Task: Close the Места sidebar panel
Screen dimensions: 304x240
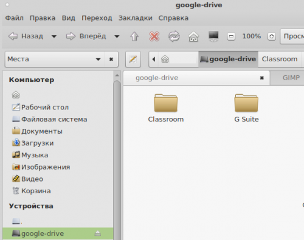Action: [x=111, y=59]
